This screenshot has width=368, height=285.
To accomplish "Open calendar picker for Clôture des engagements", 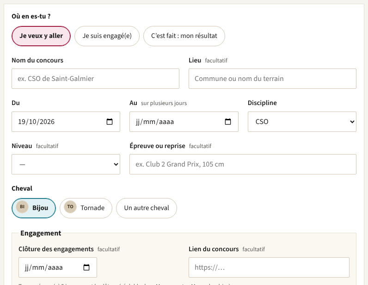I will [86, 267].
